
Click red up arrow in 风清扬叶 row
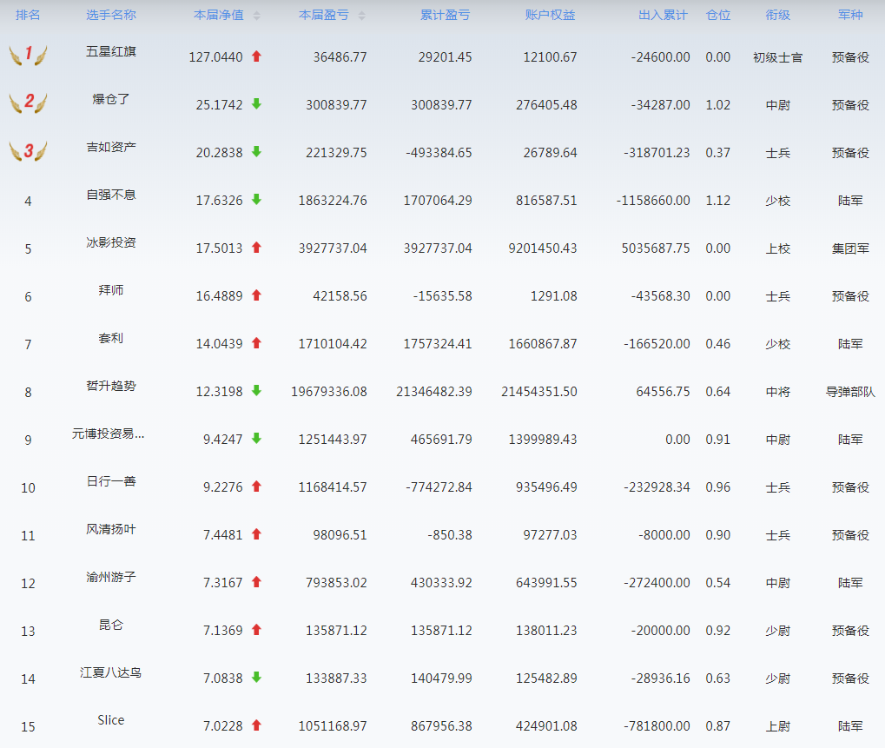point(257,534)
